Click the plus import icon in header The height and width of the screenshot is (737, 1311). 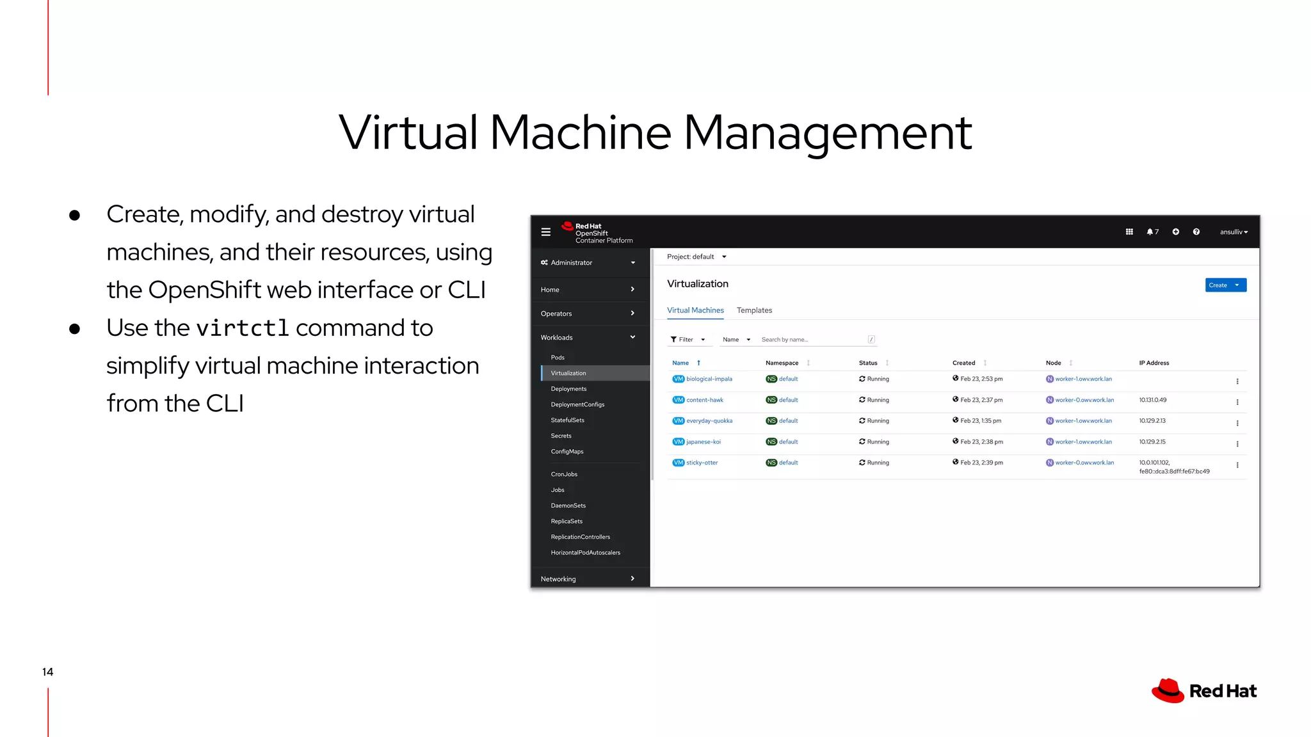[1175, 232]
